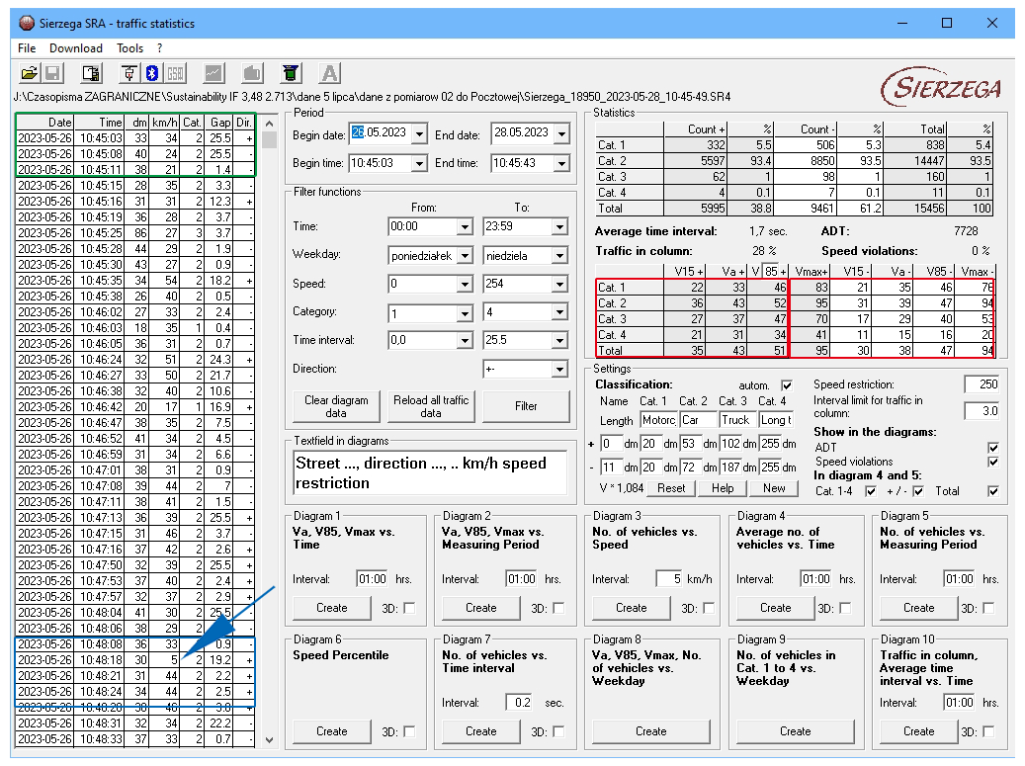Screen dimensions: 1025x766
Task: Click Create under Diagram 6 Speed Percentile
Action: (332, 731)
